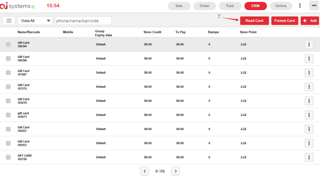
Task: Click store point 2.22 of Gift Card 08388
Action: point(243,58)
